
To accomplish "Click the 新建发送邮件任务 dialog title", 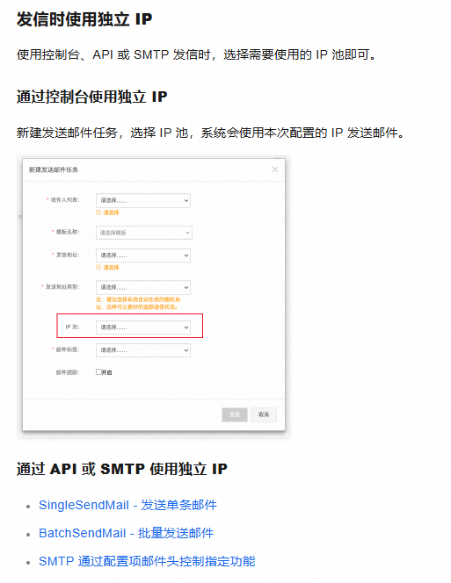I will (54, 170).
